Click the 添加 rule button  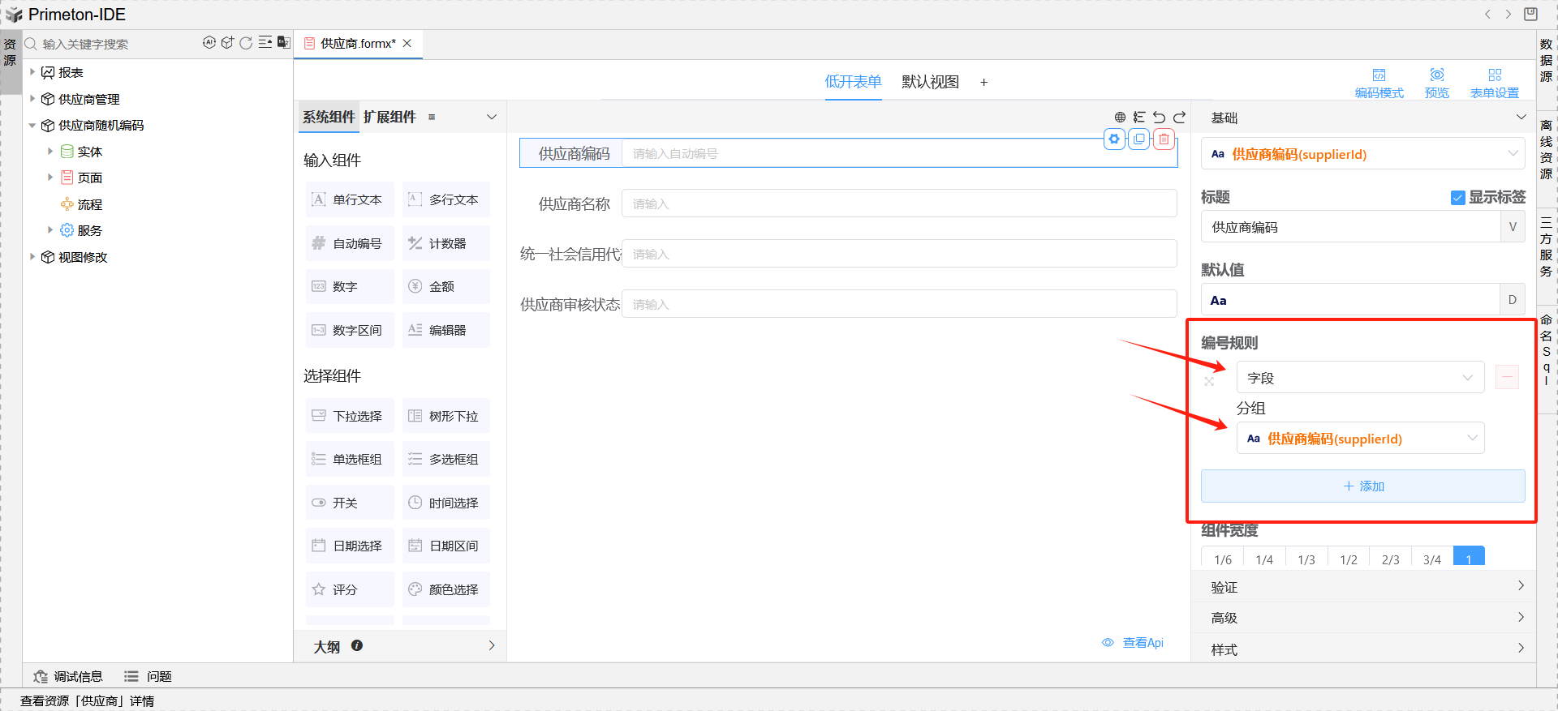[1362, 486]
